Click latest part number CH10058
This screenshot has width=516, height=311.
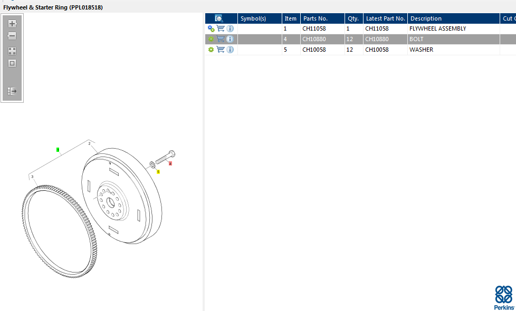377,50
